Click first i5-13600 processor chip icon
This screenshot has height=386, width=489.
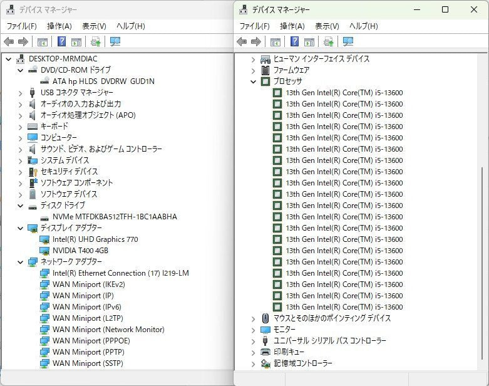[x=277, y=93]
